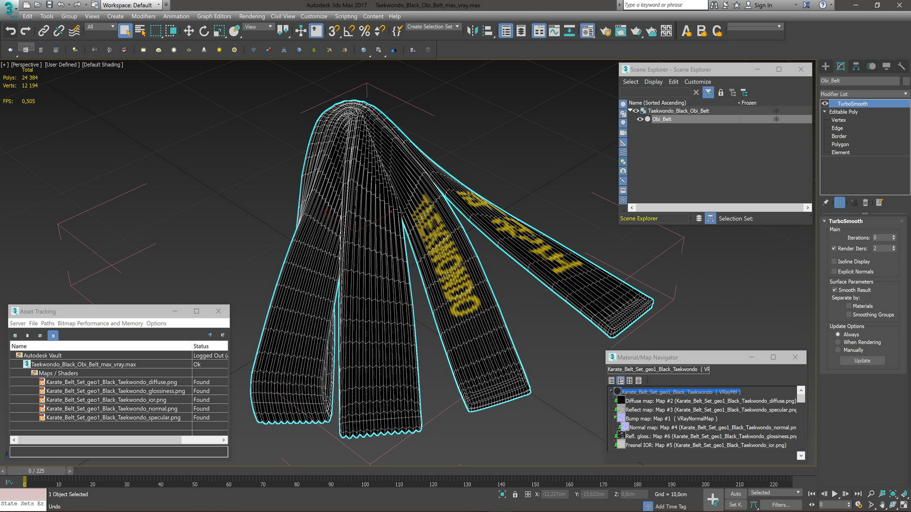Click Pin Stack icon under modifier list
The image size is (911, 512).
[x=826, y=202]
